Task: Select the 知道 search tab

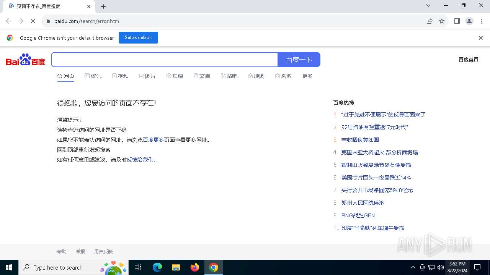Action: 175,76
